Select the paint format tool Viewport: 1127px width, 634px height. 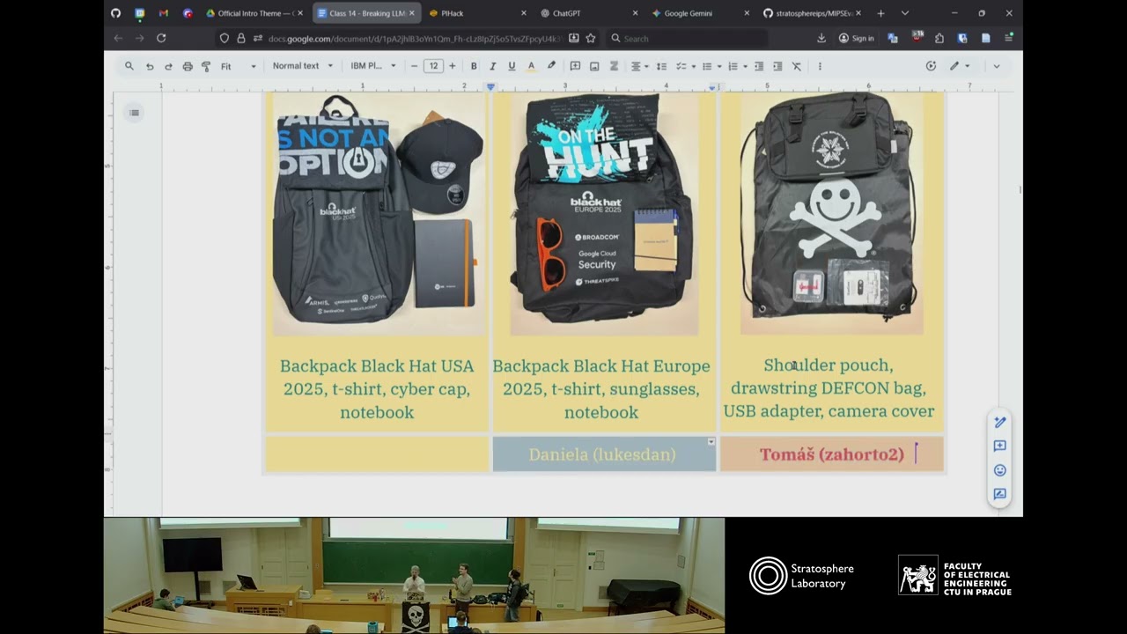coord(206,66)
